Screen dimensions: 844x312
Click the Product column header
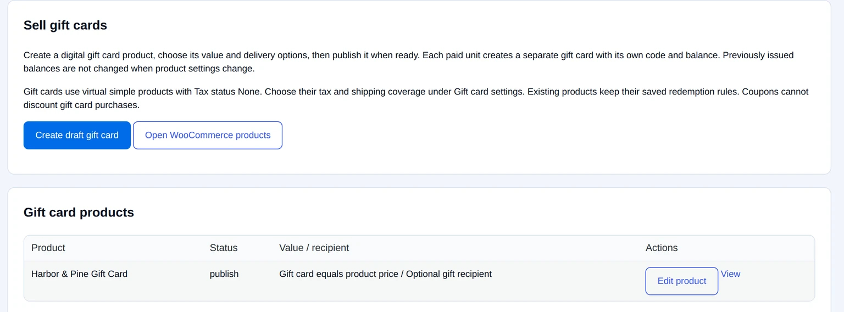pos(48,248)
